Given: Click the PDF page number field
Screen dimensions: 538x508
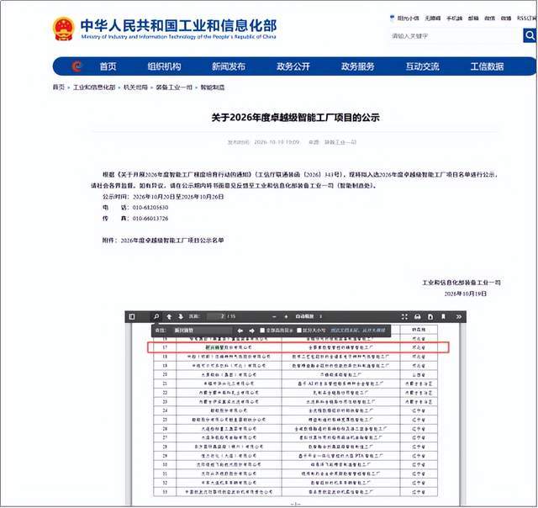Looking at the screenshot, I should tap(216, 316).
